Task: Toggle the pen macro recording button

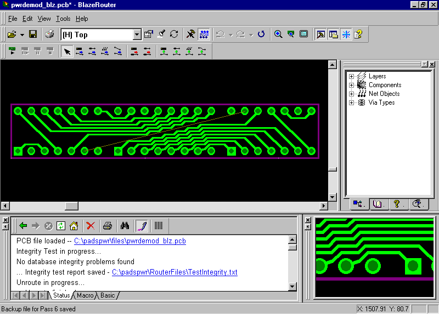Action: click(x=142, y=226)
